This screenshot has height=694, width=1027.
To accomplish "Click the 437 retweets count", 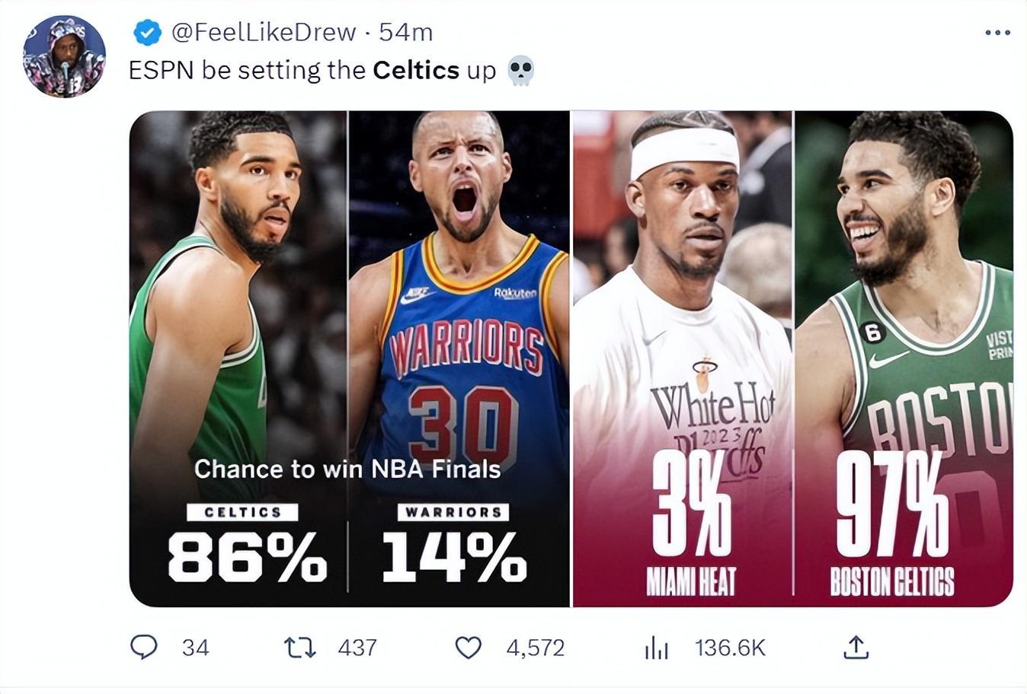I will click(357, 648).
